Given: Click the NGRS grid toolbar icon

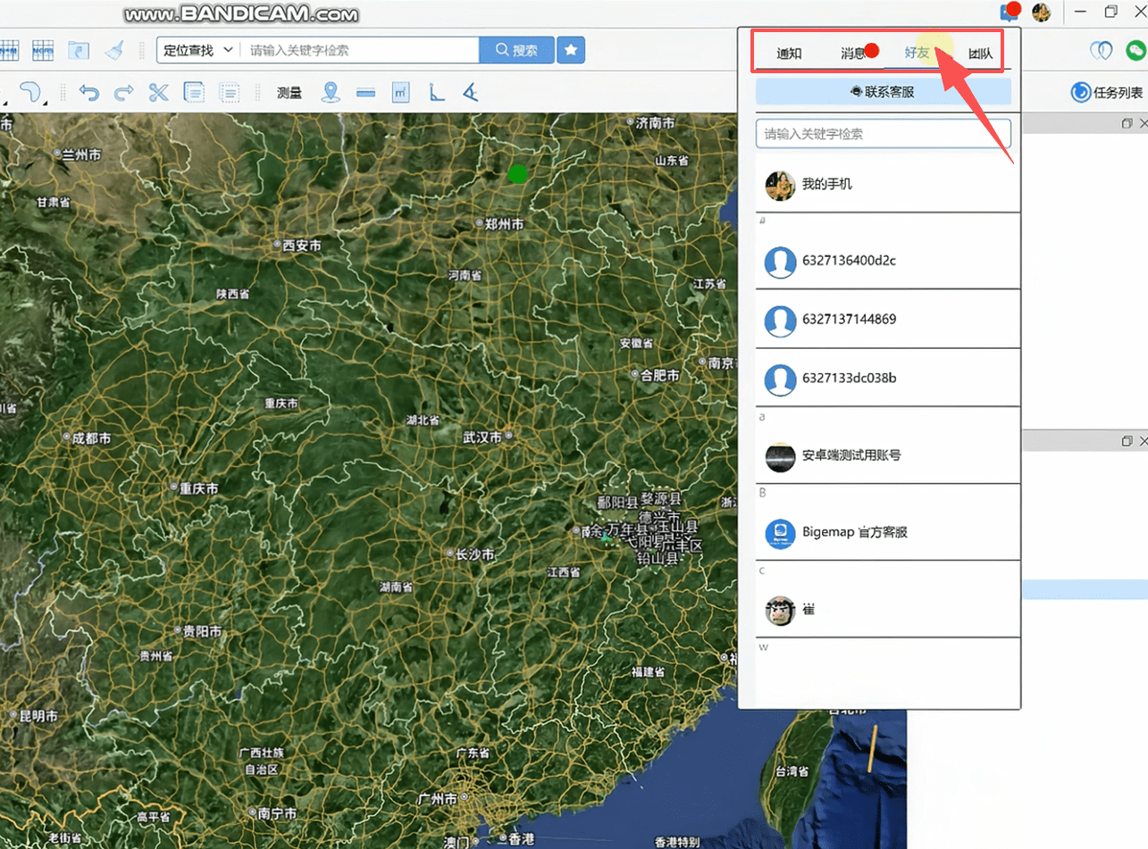Looking at the screenshot, I should pos(43,50).
